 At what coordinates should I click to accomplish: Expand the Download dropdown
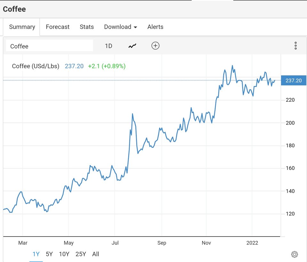tap(121, 27)
